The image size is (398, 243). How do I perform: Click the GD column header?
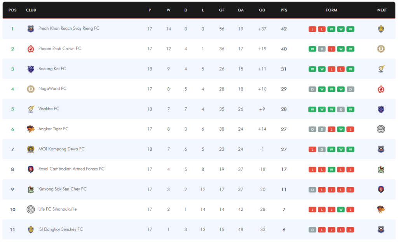click(262, 10)
